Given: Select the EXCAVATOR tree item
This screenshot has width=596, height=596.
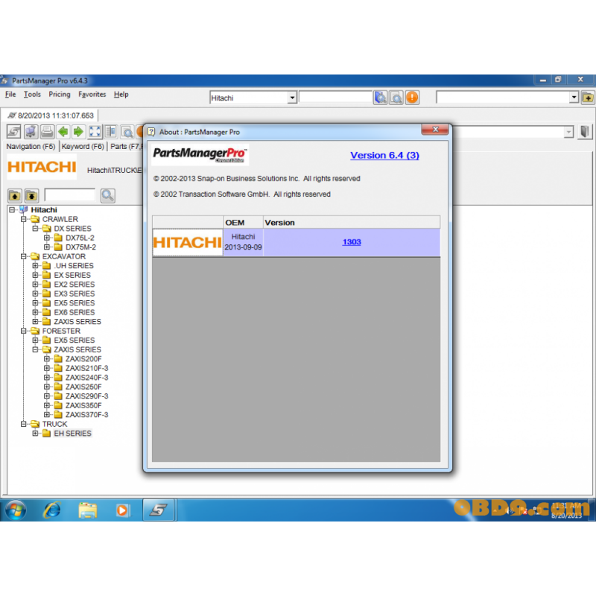Looking at the screenshot, I should [64, 256].
